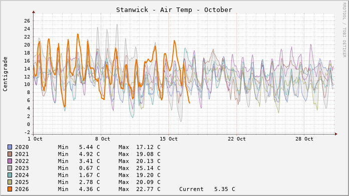Click the 2024 teal legend color swatch

point(10,175)
